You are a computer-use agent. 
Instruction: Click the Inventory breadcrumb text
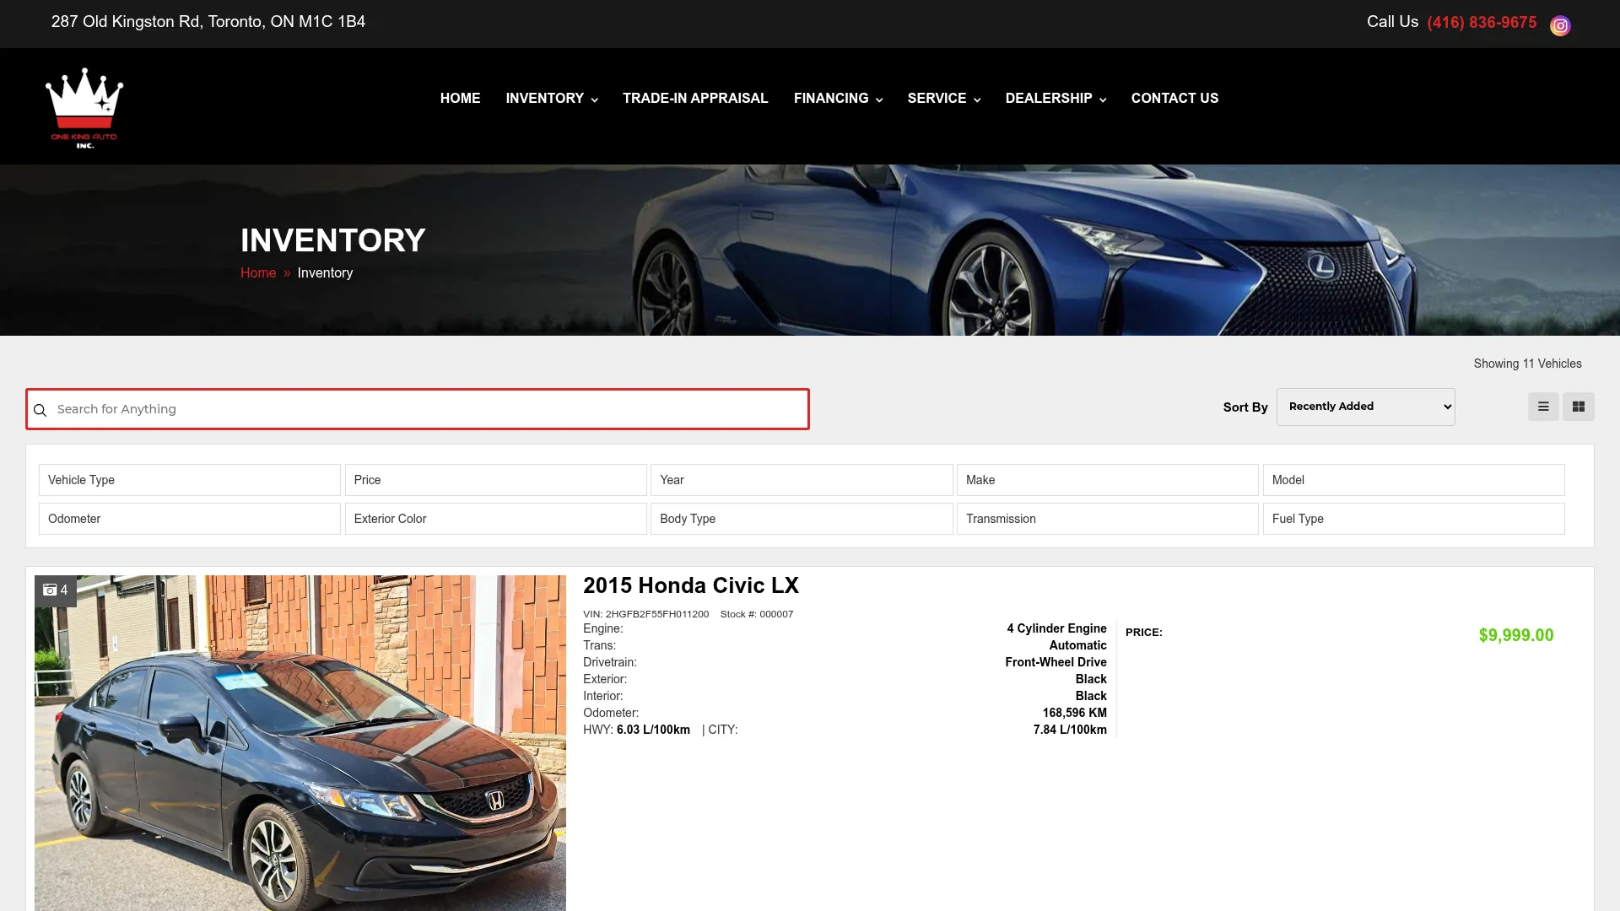click(325, 273)
